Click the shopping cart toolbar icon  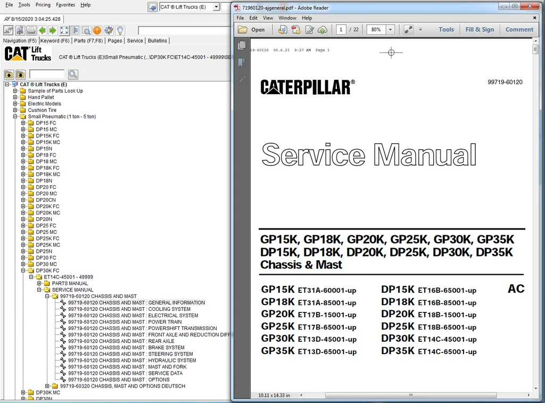click(20, 30)
